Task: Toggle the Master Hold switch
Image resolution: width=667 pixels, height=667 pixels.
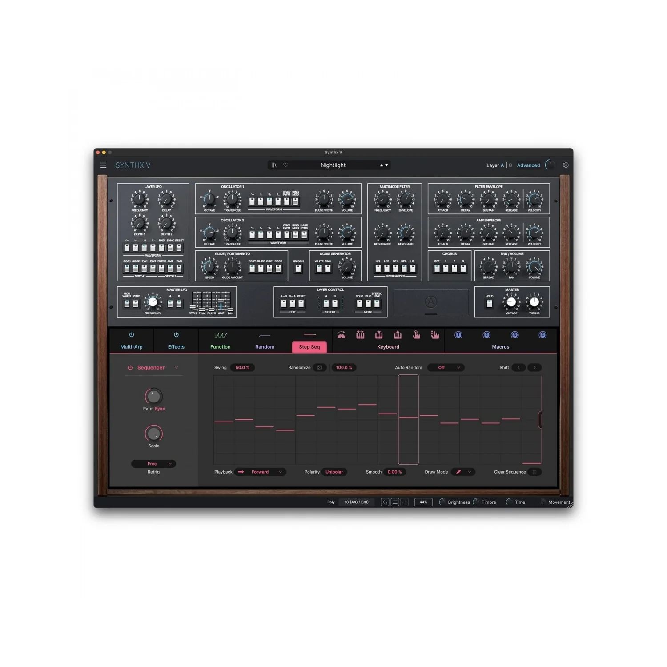Action: [x=490, y=304]
